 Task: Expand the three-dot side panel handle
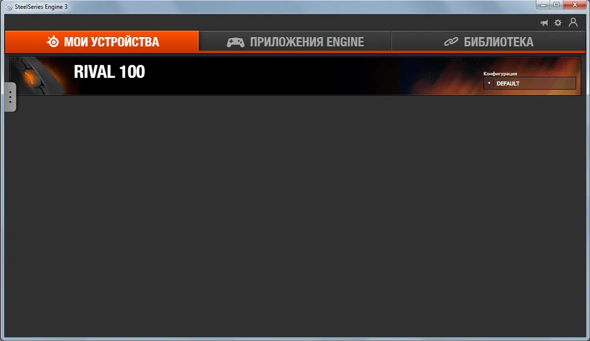10,97
